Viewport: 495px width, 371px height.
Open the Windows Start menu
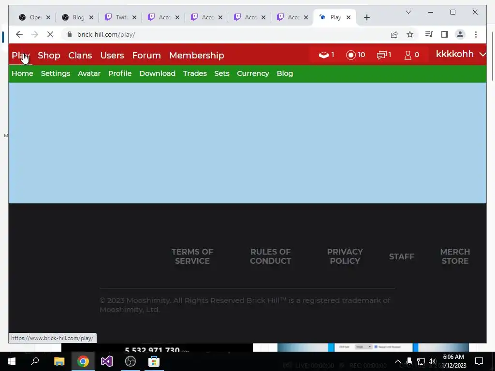click(x=12, y=361)
